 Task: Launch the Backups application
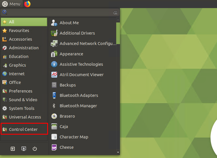coord(83,85)
